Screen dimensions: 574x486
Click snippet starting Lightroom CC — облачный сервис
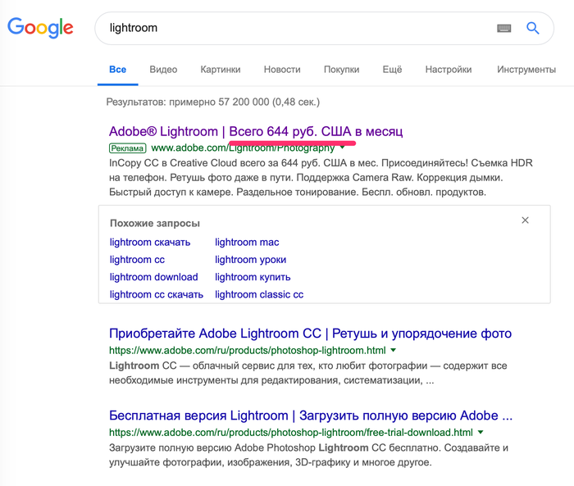pyautogui.click(x=307, y=373)
